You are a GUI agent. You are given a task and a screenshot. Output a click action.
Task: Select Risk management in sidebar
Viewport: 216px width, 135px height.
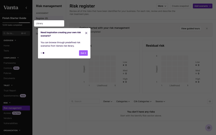tap(16, 108)
